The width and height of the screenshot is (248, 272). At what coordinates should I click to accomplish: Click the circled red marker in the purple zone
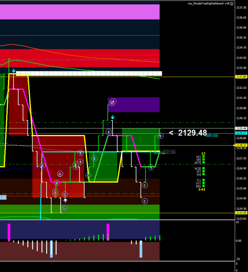[x=112, y=102]
